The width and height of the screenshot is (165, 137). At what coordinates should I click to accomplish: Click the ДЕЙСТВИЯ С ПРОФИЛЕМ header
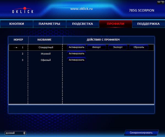tap(103, 40)
